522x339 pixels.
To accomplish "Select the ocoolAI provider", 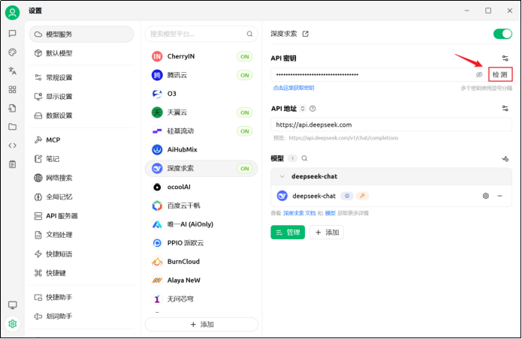I will point(201,187).
